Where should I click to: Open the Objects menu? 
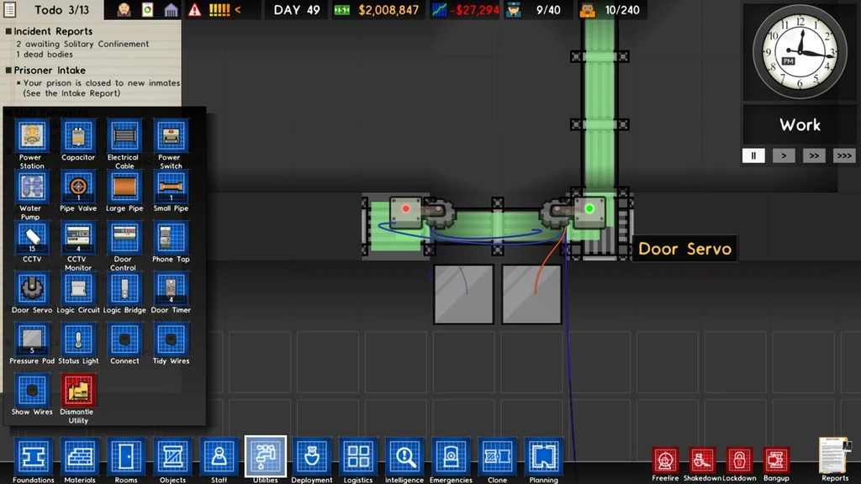[x=172, y=456]
